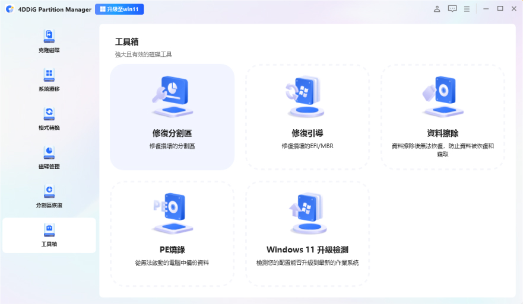Click the 格式轉換 sidebar label
The width and height of the screenshot is (523, 304).
point(49,128)
